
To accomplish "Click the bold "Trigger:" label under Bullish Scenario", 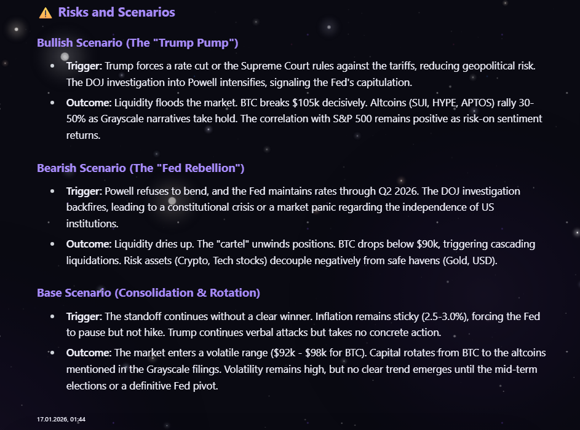I will coord(84,66).
